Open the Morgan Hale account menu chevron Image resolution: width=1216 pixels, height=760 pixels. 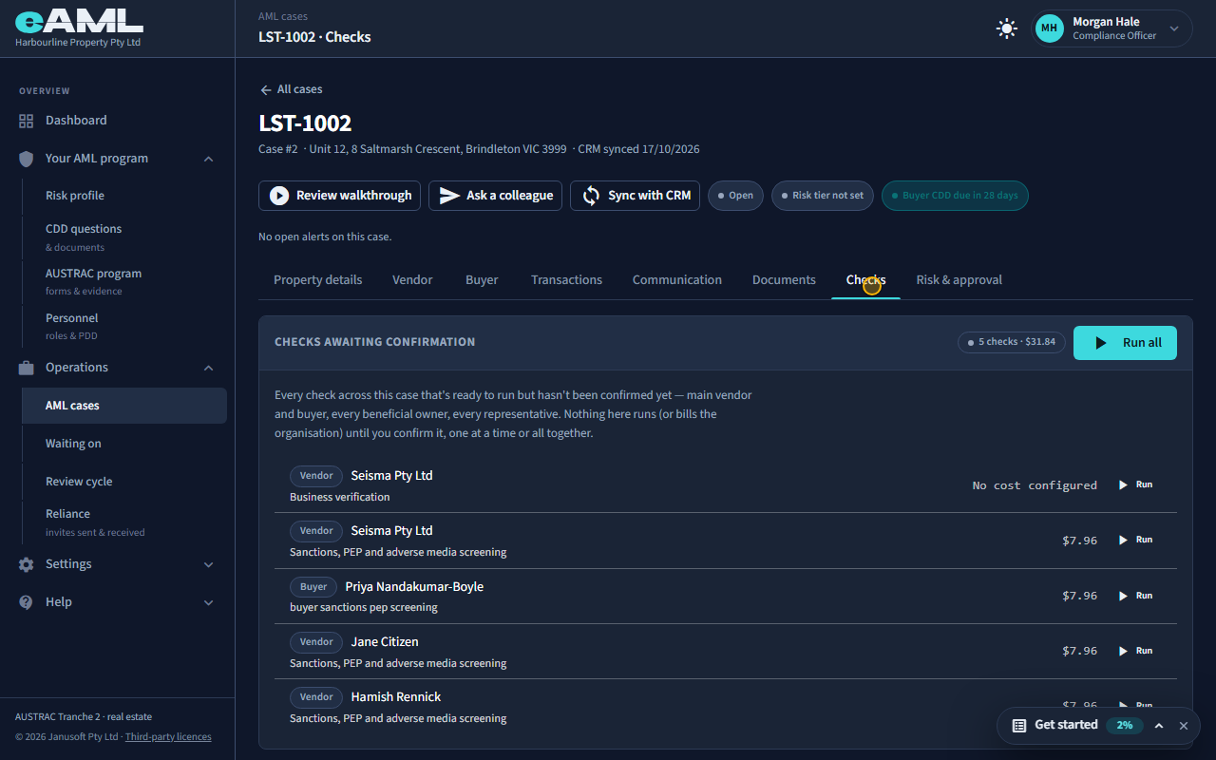[x=1174, y=28]
